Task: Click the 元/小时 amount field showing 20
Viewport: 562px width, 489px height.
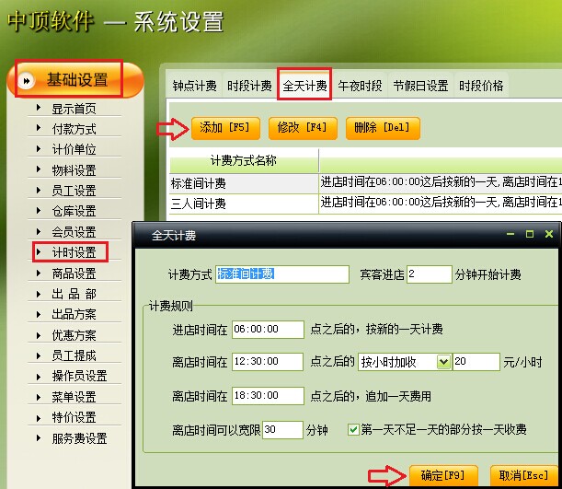Action: tap(476, 362)
